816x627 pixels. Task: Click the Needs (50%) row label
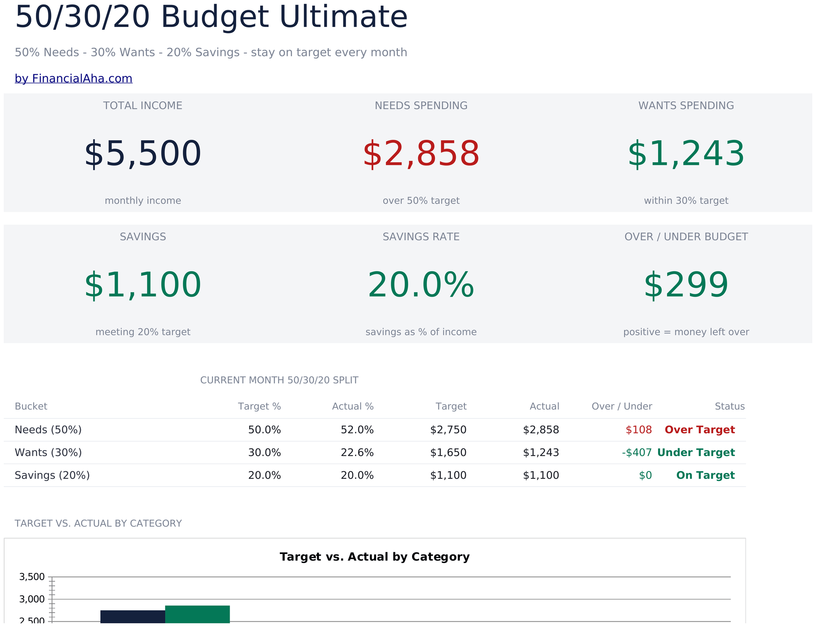48,430
